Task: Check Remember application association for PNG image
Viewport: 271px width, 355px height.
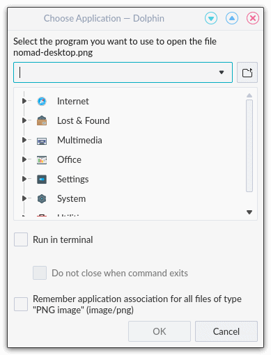Action: click(x=21, y=304)
